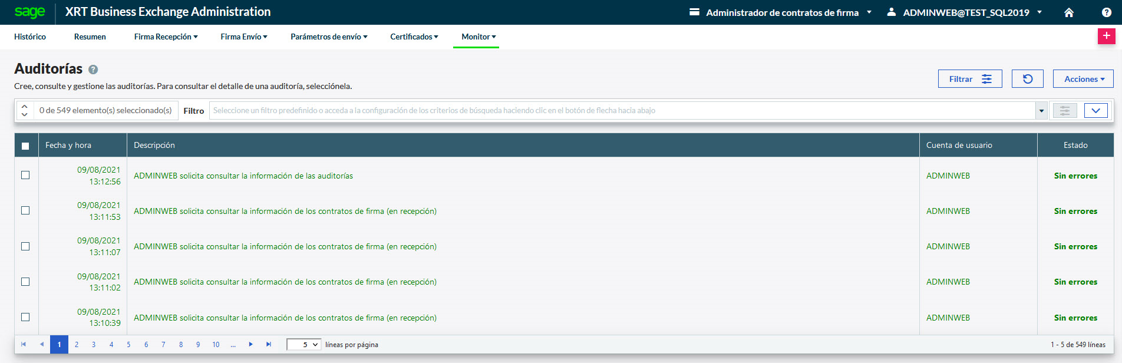This screenshot has width=1122, height=363.
Task: Go to page 3 of the audit list
Action: coord(94,345)
